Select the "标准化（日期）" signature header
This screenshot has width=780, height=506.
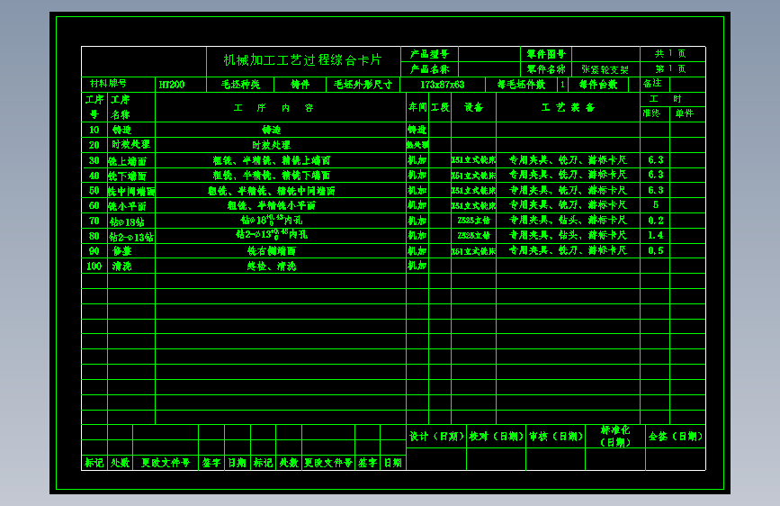615,437
